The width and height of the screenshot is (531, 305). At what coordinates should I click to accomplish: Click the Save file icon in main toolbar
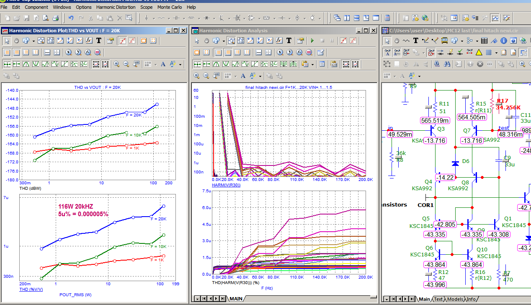26,18
